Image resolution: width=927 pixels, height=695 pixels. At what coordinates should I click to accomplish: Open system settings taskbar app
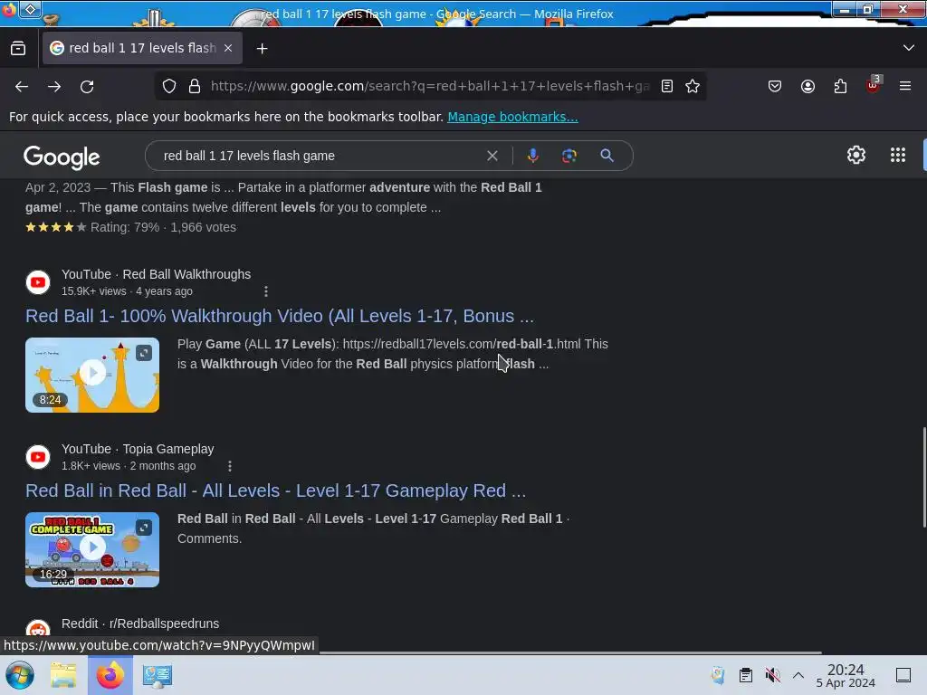tap(157, 675)
